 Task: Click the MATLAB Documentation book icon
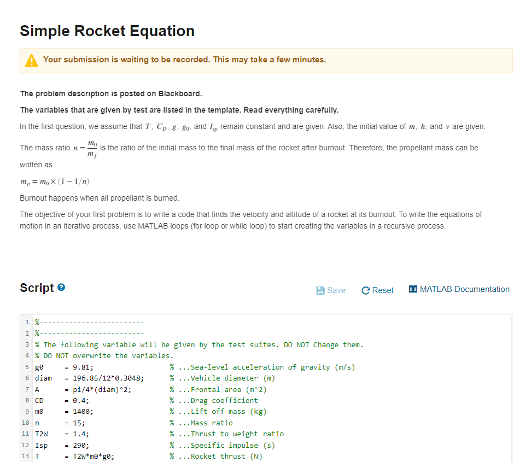(413, 289)
